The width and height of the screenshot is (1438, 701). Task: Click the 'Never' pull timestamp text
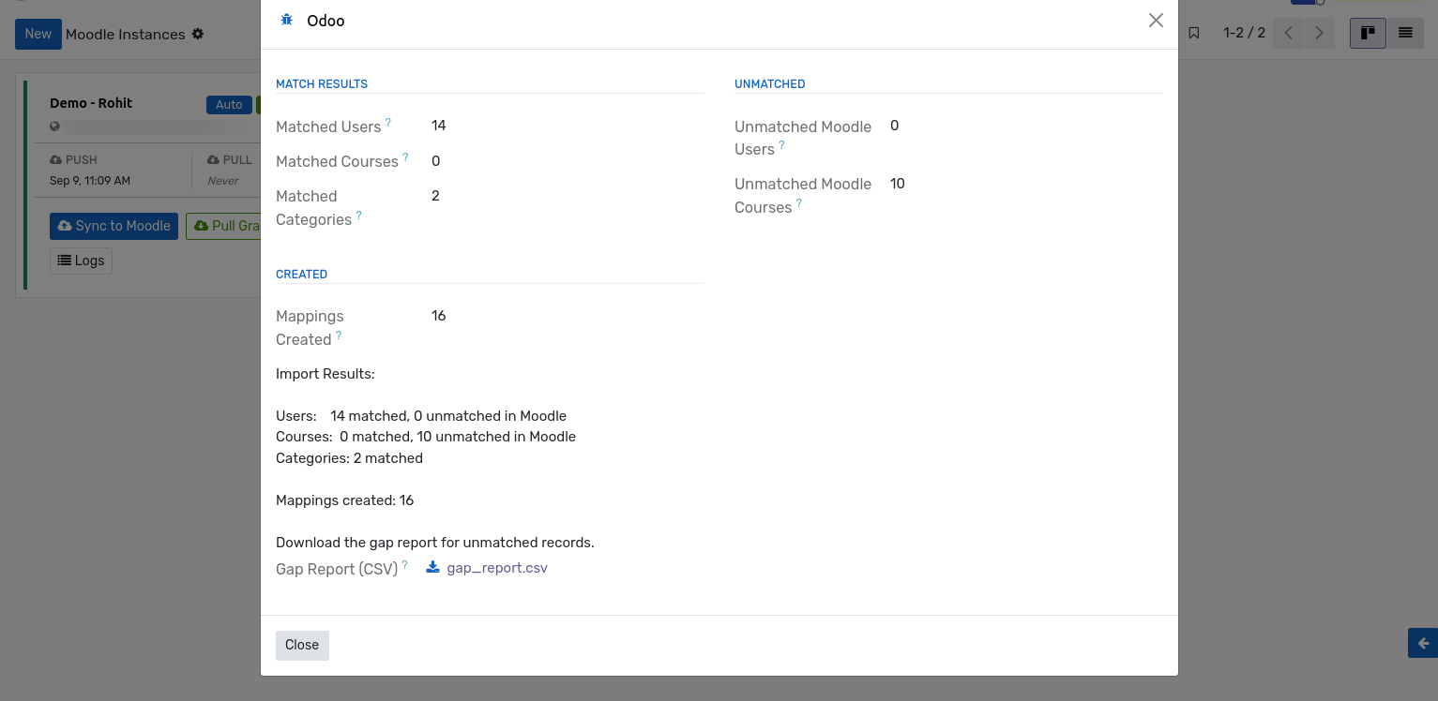pos(223,180)
